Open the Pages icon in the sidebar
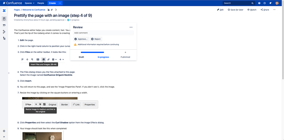 4,19
